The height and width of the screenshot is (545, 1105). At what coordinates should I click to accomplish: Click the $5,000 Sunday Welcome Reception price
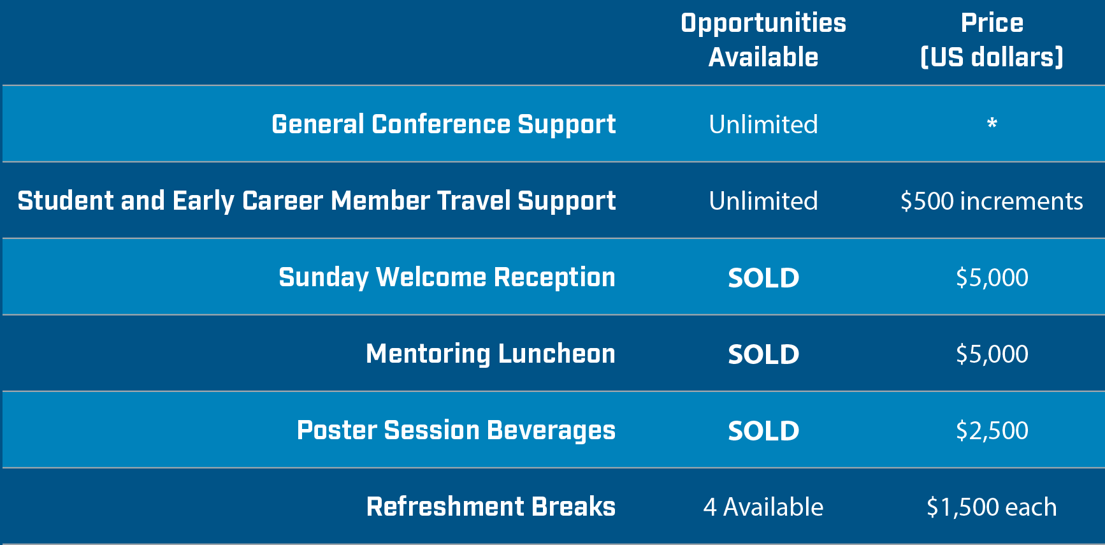[x=992, y=278]
